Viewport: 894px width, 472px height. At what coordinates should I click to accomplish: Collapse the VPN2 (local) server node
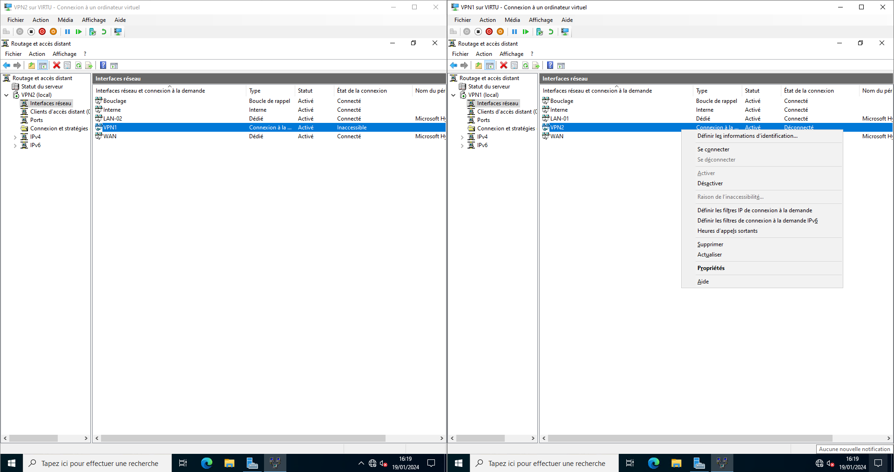[7, 95]
